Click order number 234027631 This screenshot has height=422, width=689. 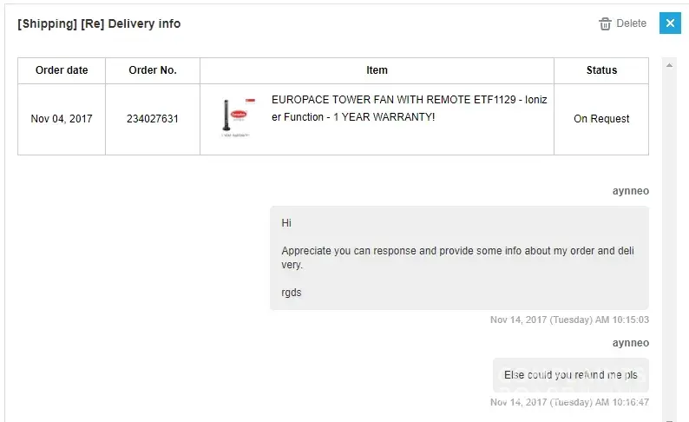153,119
